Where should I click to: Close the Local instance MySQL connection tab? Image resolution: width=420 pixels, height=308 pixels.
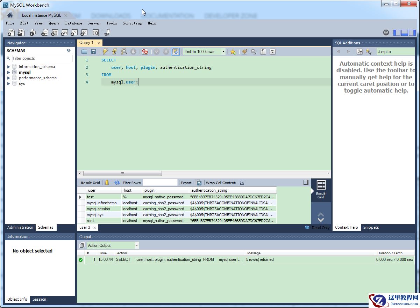point(66,15)
